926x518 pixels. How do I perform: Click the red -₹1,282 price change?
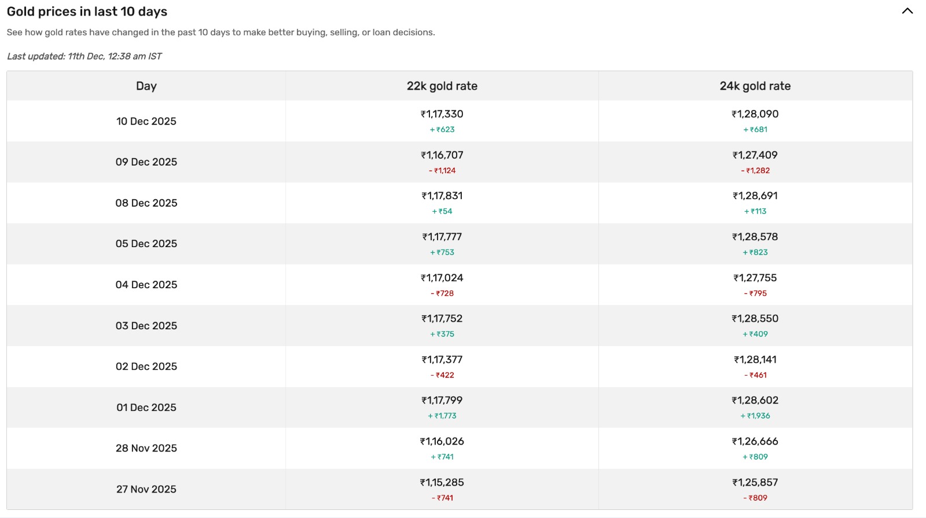[755, 171]
